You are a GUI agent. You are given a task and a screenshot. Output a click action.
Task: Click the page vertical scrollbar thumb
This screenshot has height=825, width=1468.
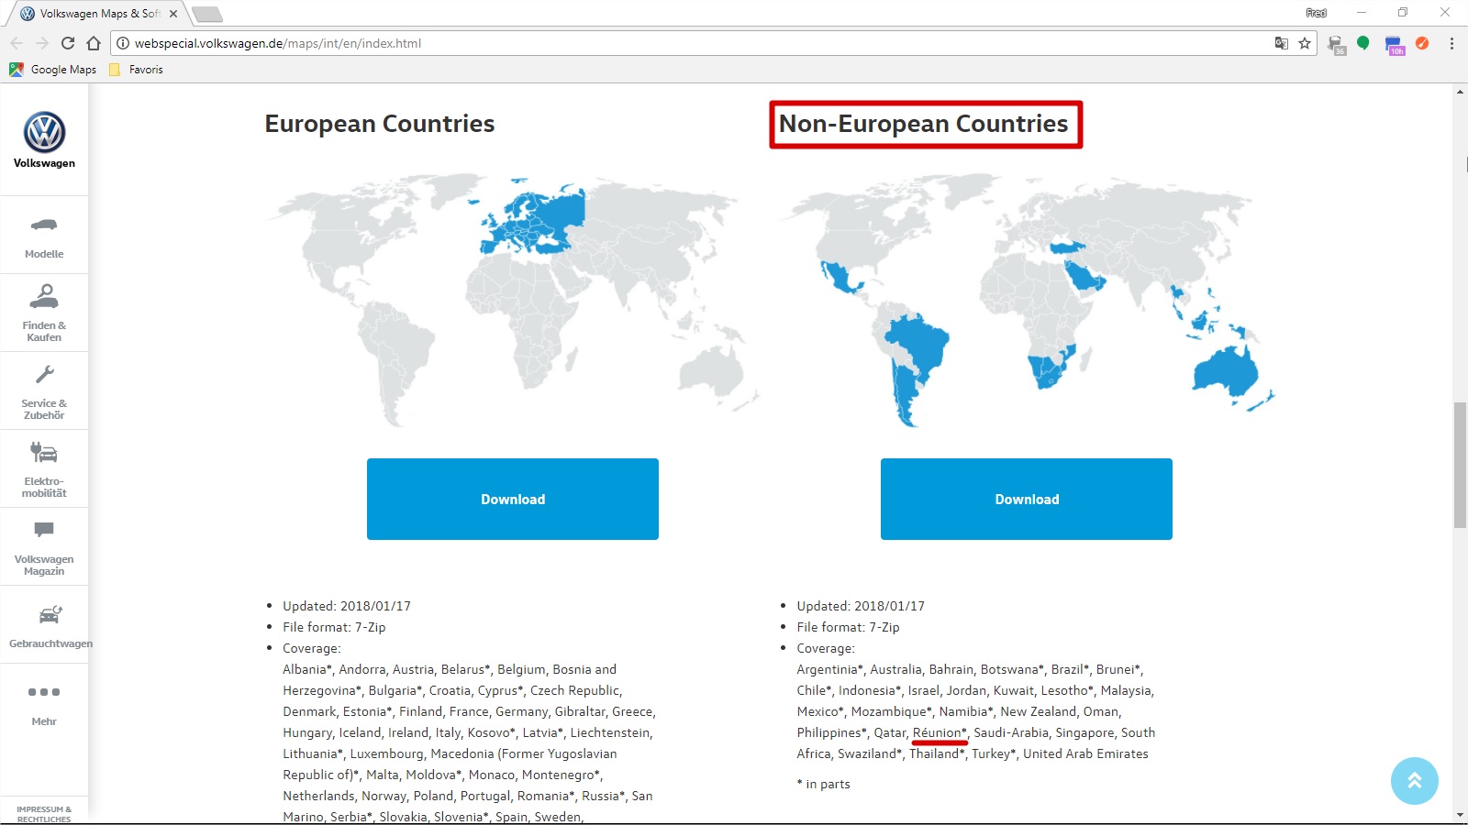pyautogui.click(x=1460, y=465)
